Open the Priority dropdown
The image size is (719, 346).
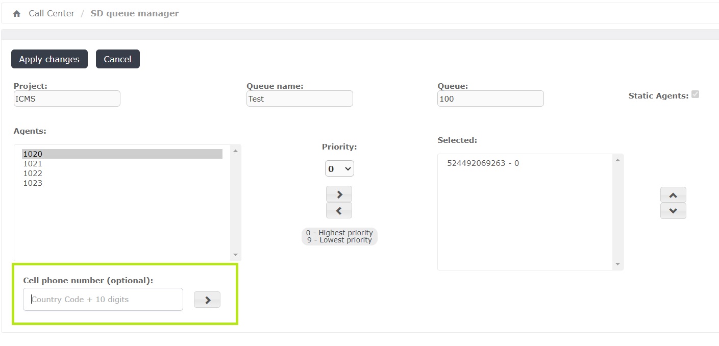pos(339,168)
